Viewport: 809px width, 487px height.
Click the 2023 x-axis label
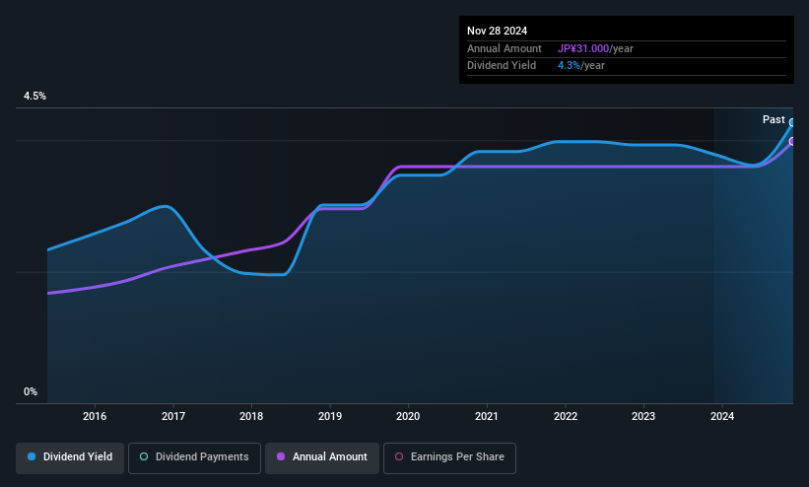click(x=643, y=416)
